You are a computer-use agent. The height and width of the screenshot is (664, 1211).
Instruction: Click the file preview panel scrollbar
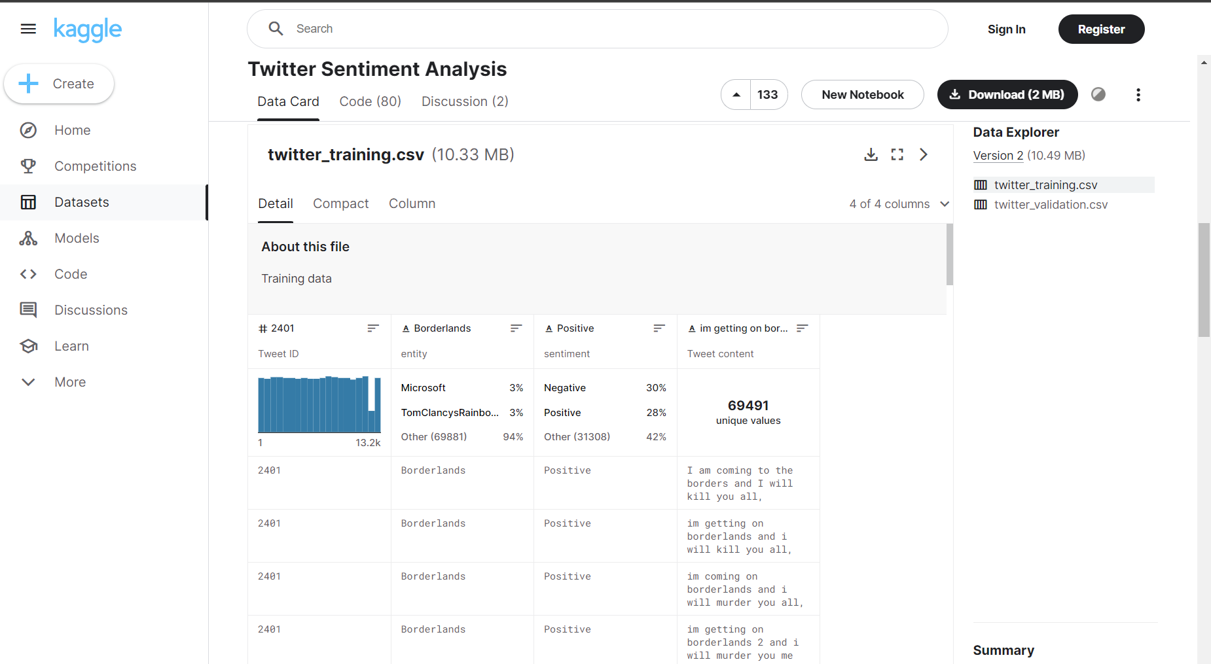pos(949,254)
